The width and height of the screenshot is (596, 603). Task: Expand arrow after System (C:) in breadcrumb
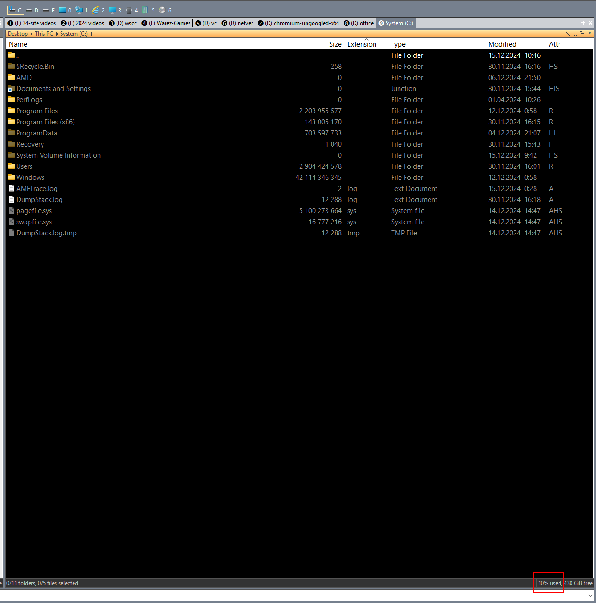pyautogui.click(x=92, y=34)
